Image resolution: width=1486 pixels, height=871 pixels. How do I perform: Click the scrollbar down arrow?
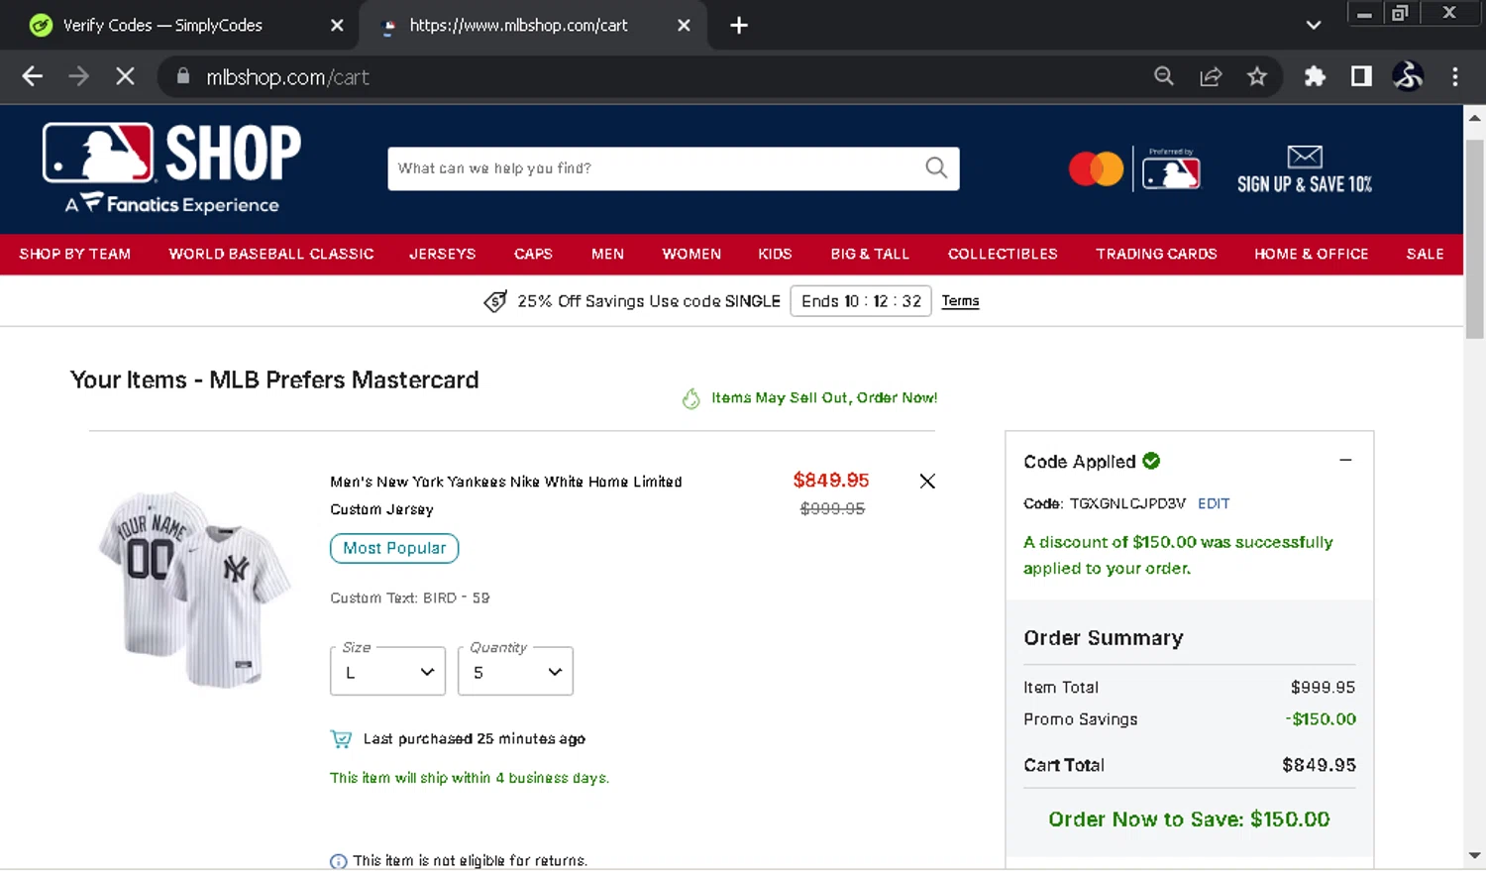click(x=1474, y=855)
